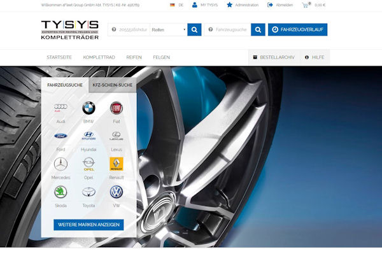
Task: Select the Hyundai brand logo
Action: tap(88, 136)
